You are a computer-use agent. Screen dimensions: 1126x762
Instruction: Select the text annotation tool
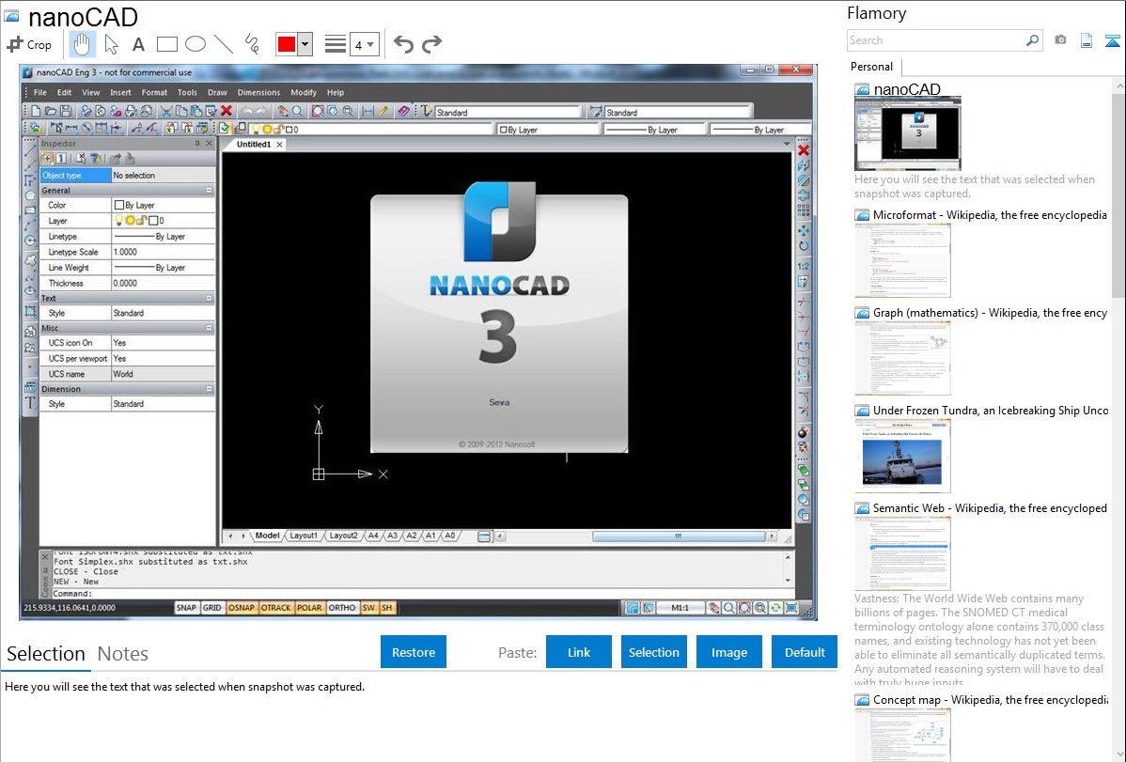138,44
